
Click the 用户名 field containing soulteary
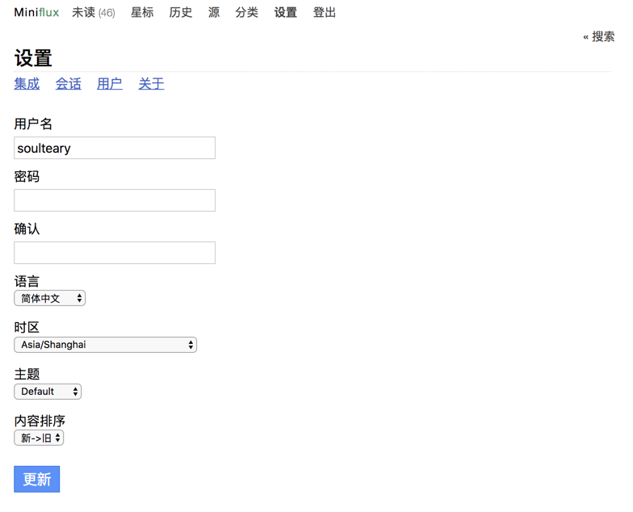tap(115, 148)
